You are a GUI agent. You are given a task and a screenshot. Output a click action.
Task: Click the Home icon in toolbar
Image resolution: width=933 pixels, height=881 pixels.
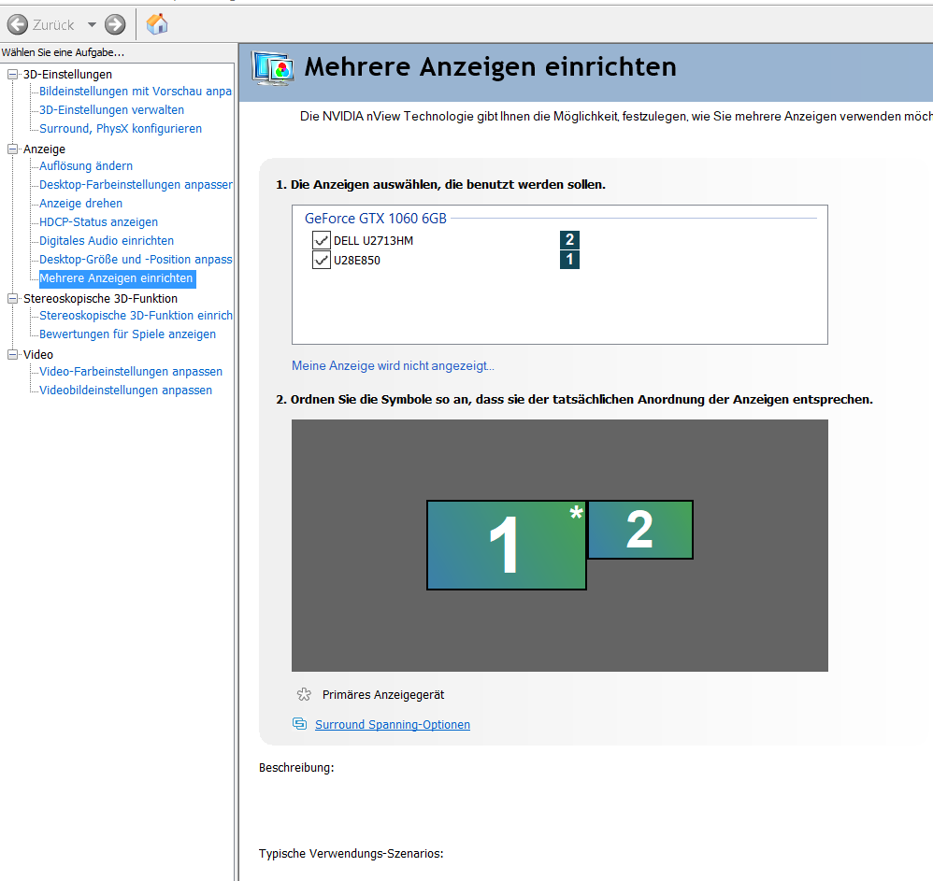click(157, 24)
